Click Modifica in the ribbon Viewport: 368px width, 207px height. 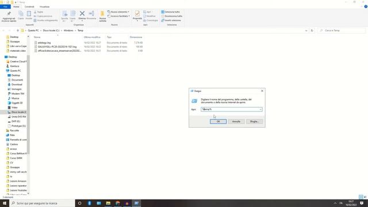pos(149,16)
